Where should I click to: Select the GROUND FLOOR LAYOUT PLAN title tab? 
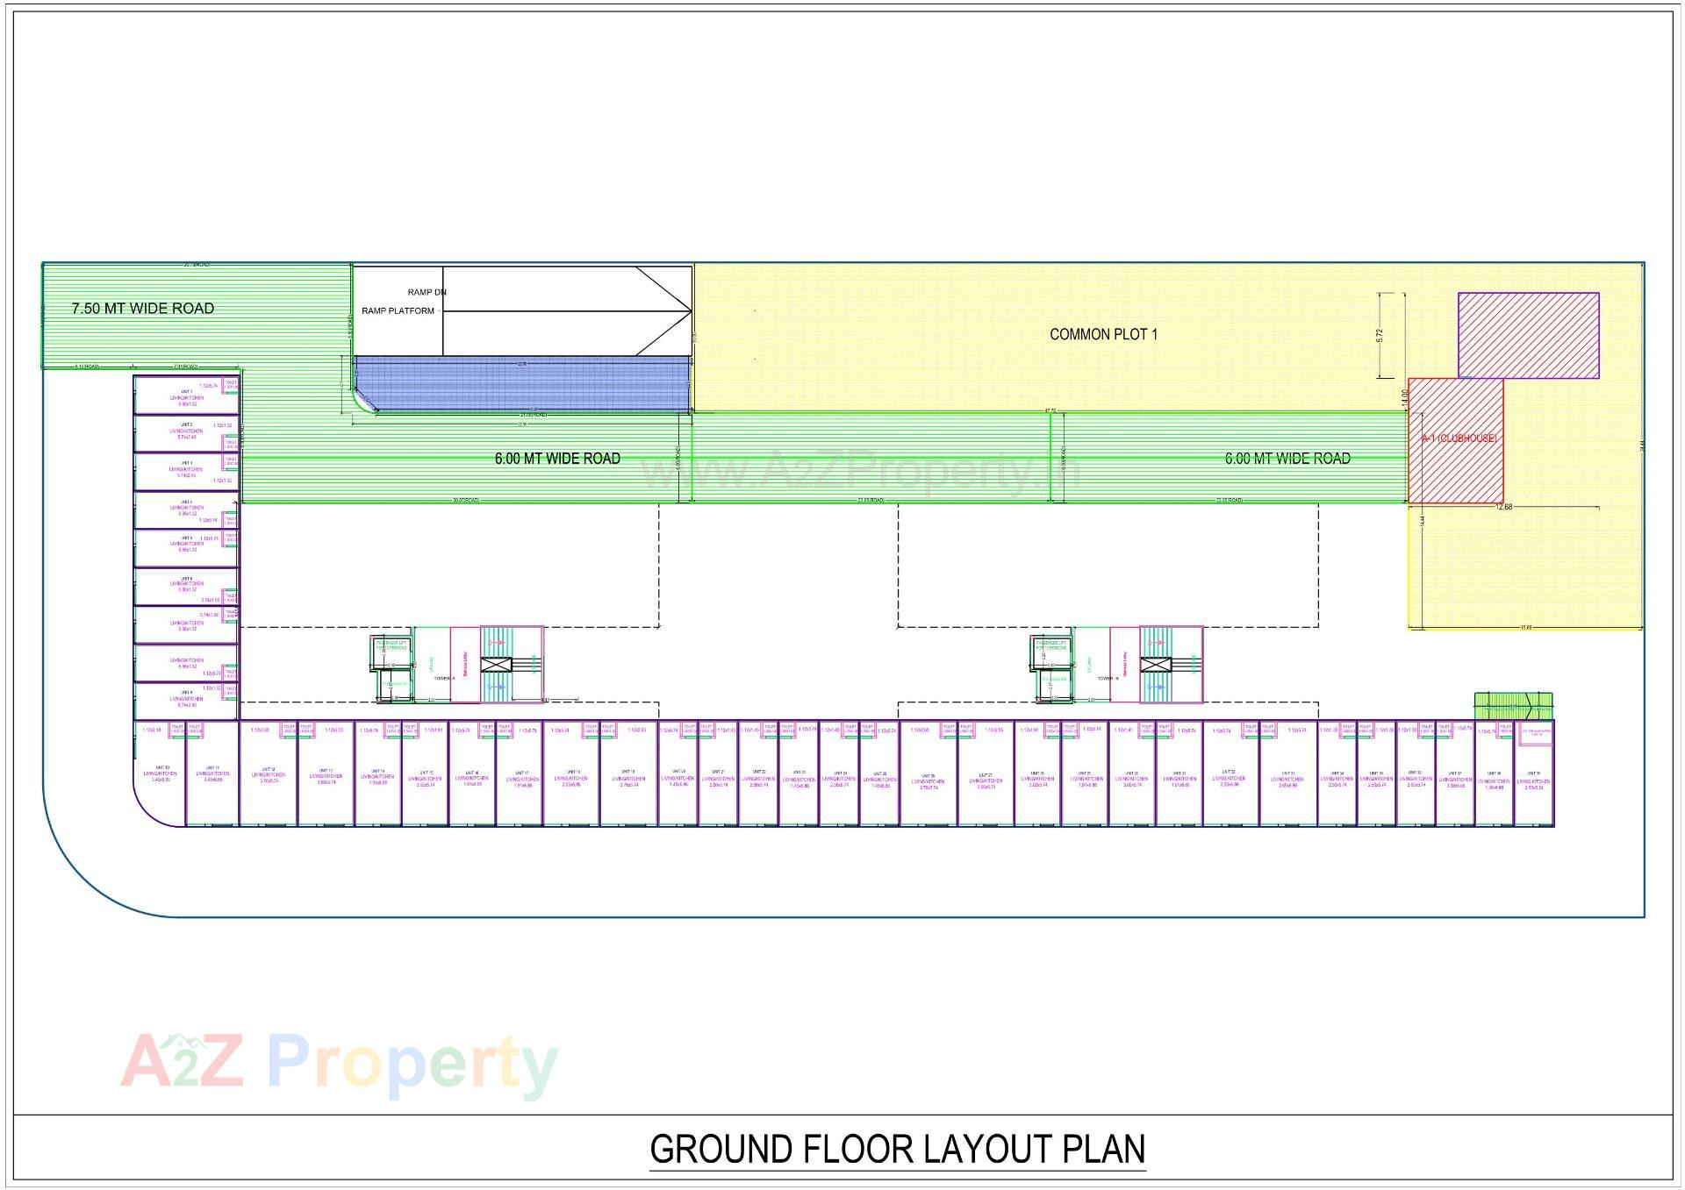coord(900,1147)
